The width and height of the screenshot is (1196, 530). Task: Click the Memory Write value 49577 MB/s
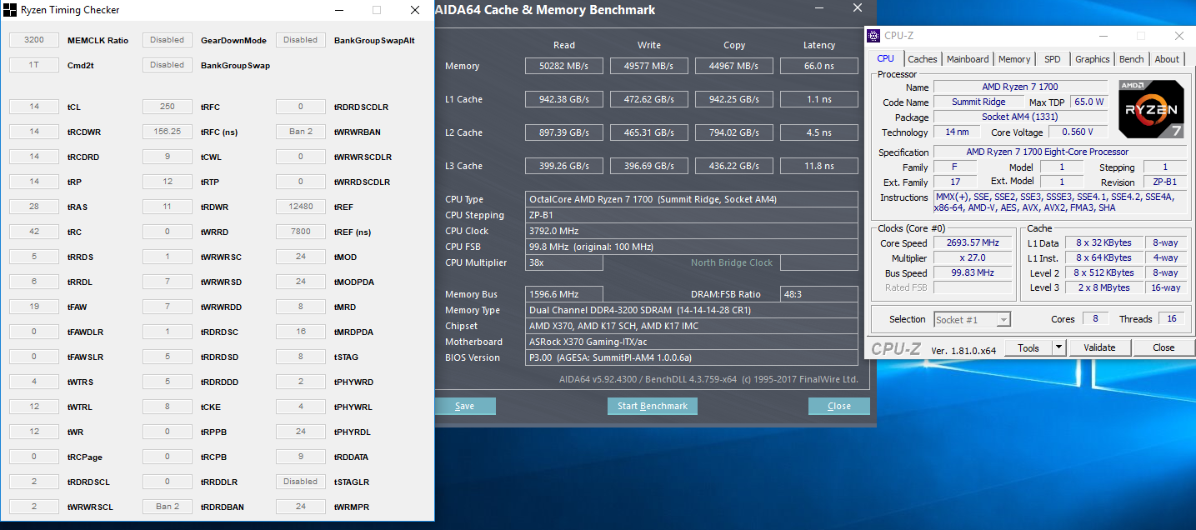click(x=649, y=66)
